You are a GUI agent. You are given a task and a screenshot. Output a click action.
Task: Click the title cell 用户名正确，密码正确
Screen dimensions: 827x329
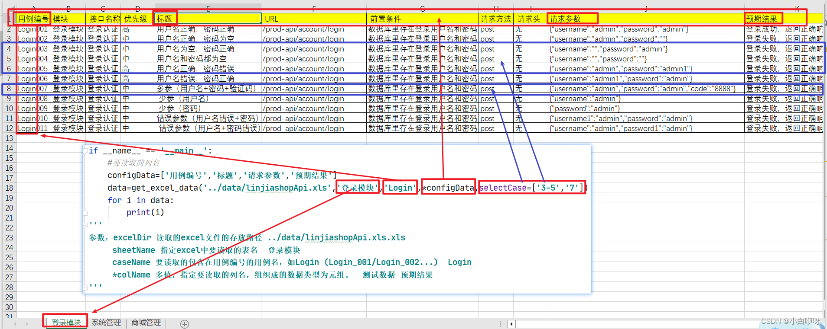[208, 29]
